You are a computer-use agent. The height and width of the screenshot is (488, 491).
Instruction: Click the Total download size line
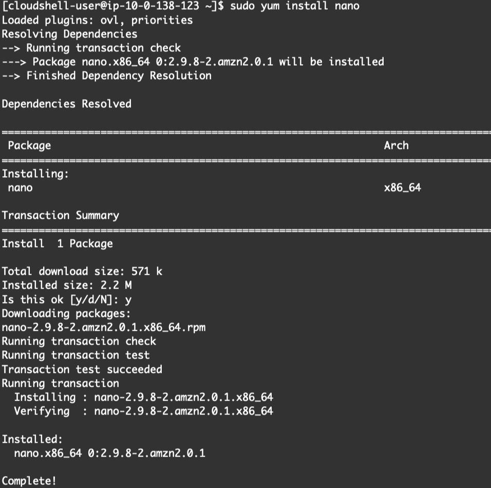(x=82, y=271)
